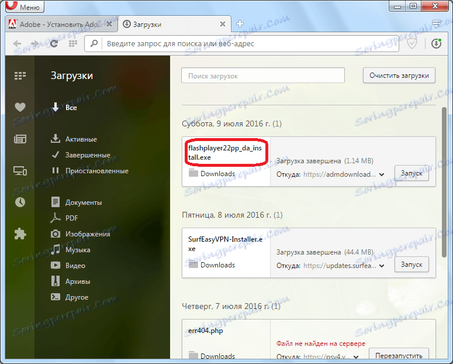Image resolution: width=453 pixels, height=364 pixels.
Task: Click Загрузка завершена (1.14 MB) status
Action: 325,161
